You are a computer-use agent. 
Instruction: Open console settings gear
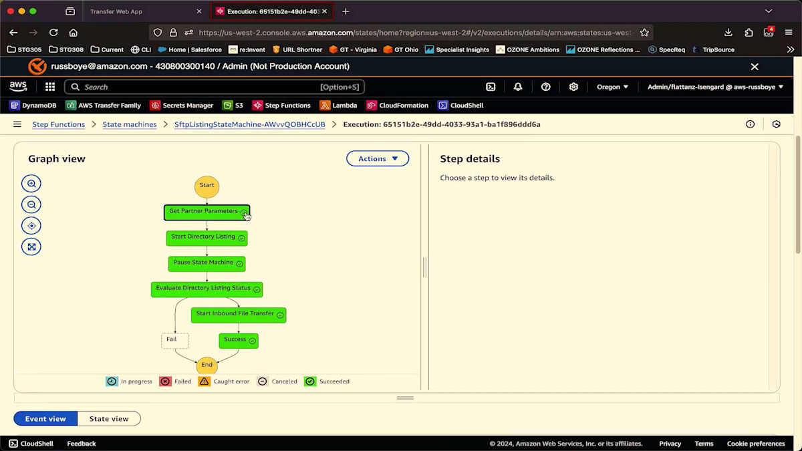click(x=573, y=87)
